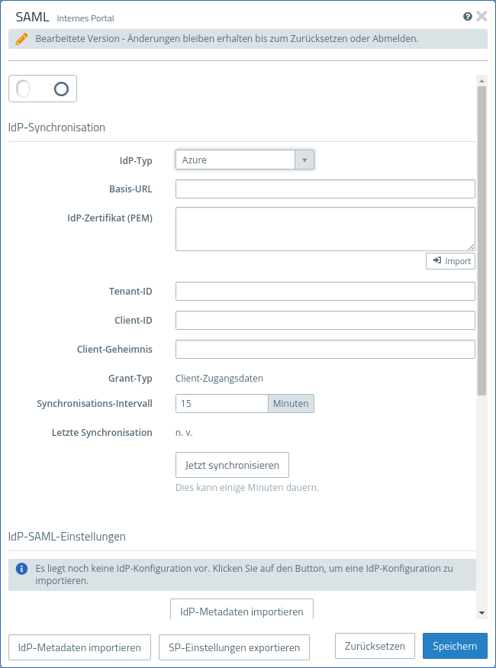Open the IdP-Typ Azure dropdown

pos(236,160)
